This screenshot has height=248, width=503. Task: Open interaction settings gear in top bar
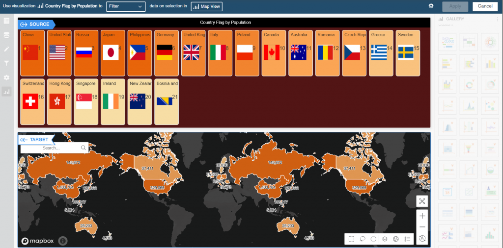(x=431, y=6)
